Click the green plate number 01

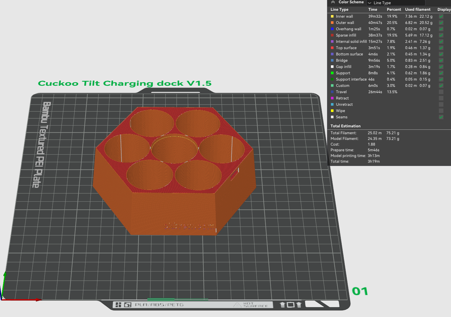click(360, 291)
